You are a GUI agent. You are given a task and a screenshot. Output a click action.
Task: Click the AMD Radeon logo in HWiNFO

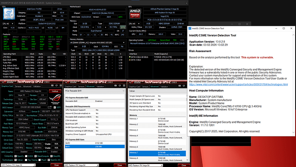[x=135, y=14]
